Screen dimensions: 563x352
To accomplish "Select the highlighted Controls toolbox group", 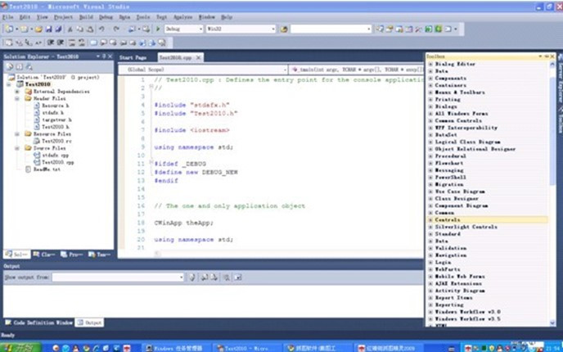I will pyautogui.click(x=488, y=220).
